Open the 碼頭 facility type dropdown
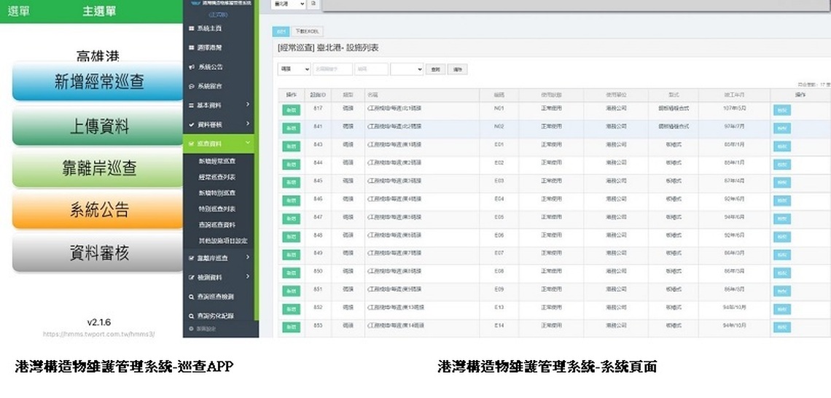Screen dimensions: 831x398 pyautogui.click(x=294, y=69)
